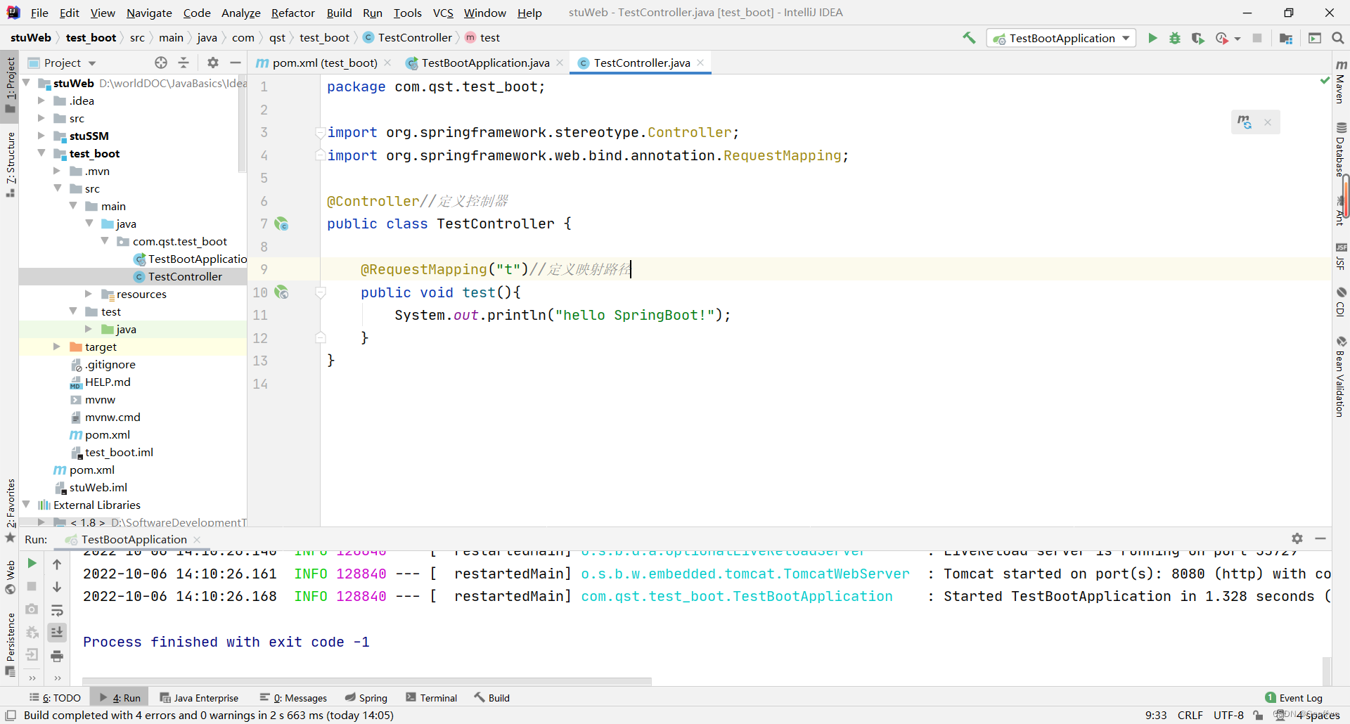
Task: Open Project Structure icon in top toolbar
Action: (1286, 38)
